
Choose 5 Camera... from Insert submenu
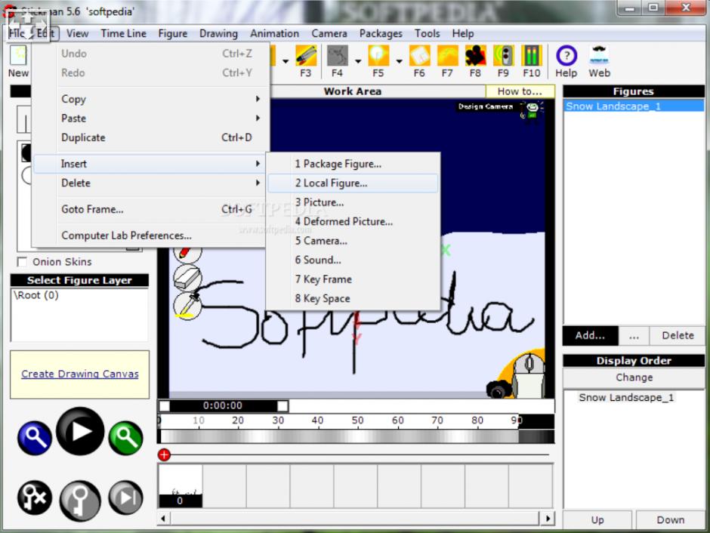pos(353,241)
